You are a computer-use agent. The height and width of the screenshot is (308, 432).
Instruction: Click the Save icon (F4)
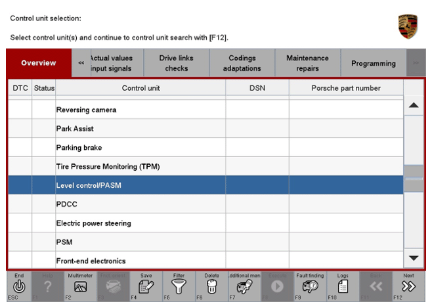pos(146,286)
